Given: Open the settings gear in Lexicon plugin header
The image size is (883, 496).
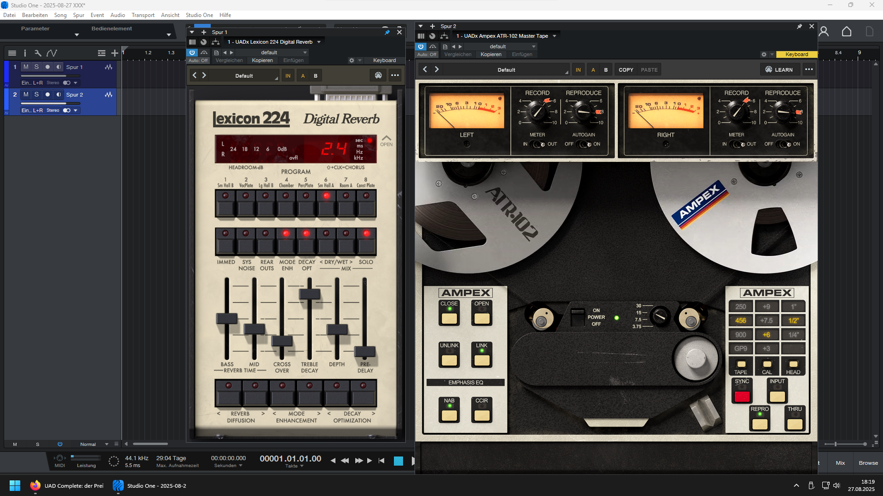Looking at the screenshot, I should (352, 60).
